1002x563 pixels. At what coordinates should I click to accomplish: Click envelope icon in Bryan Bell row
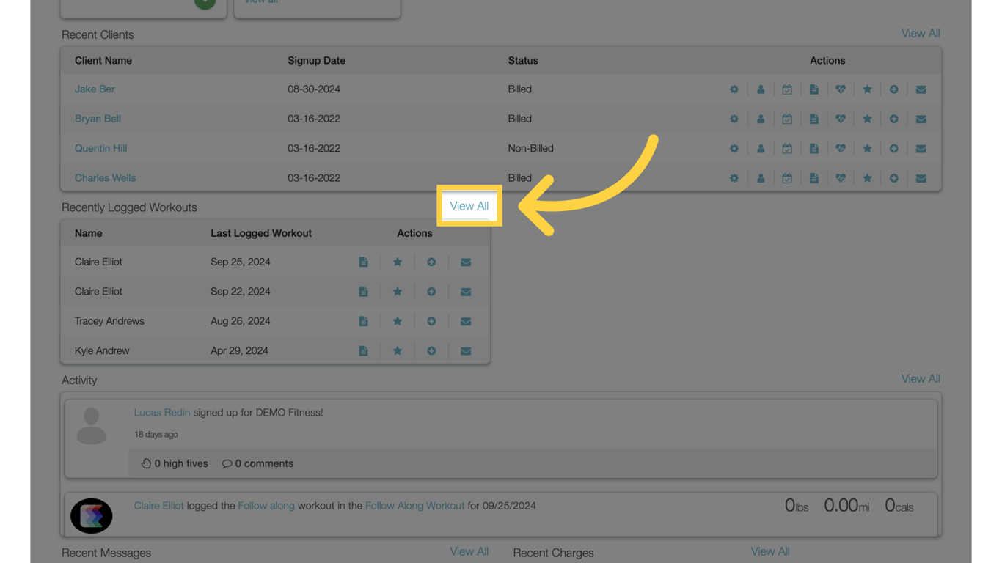click(x=921, y=119)
